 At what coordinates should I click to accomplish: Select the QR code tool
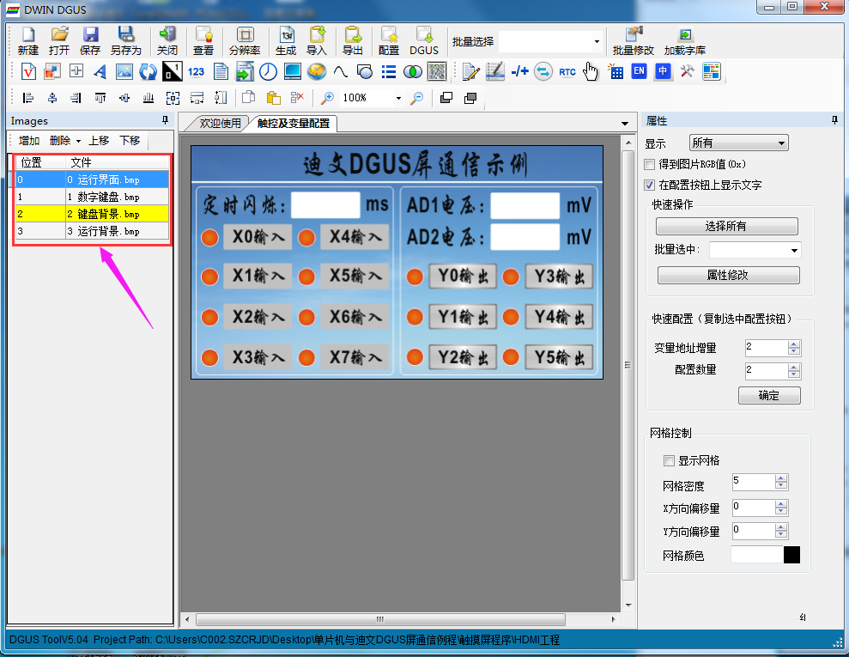click(437, 71)
